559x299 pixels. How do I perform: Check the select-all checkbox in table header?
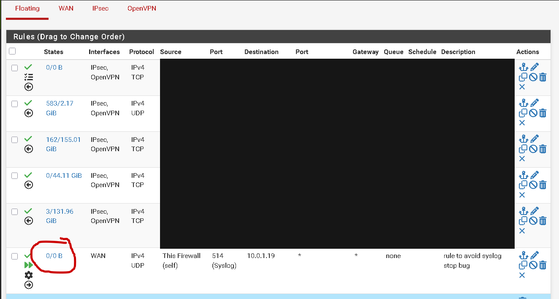[x=12, y=51]
